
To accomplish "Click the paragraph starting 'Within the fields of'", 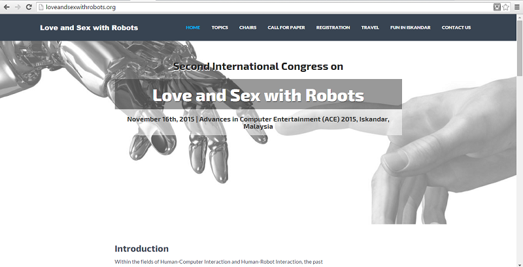I will [x=218, y=262].
